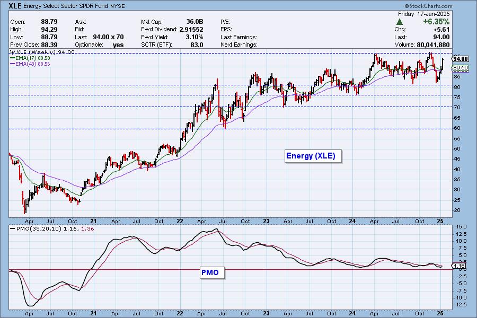The height and width of the screenshot is (318, 477).
Task: Click the black PMO legend line swatch
Action: click(13, 228)
